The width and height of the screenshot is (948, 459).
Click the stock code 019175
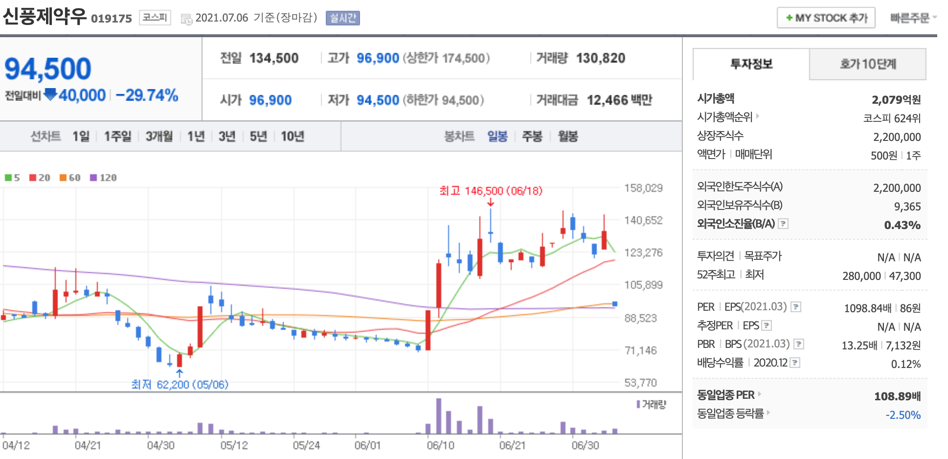pyautogui.click(x=112, y=19)
